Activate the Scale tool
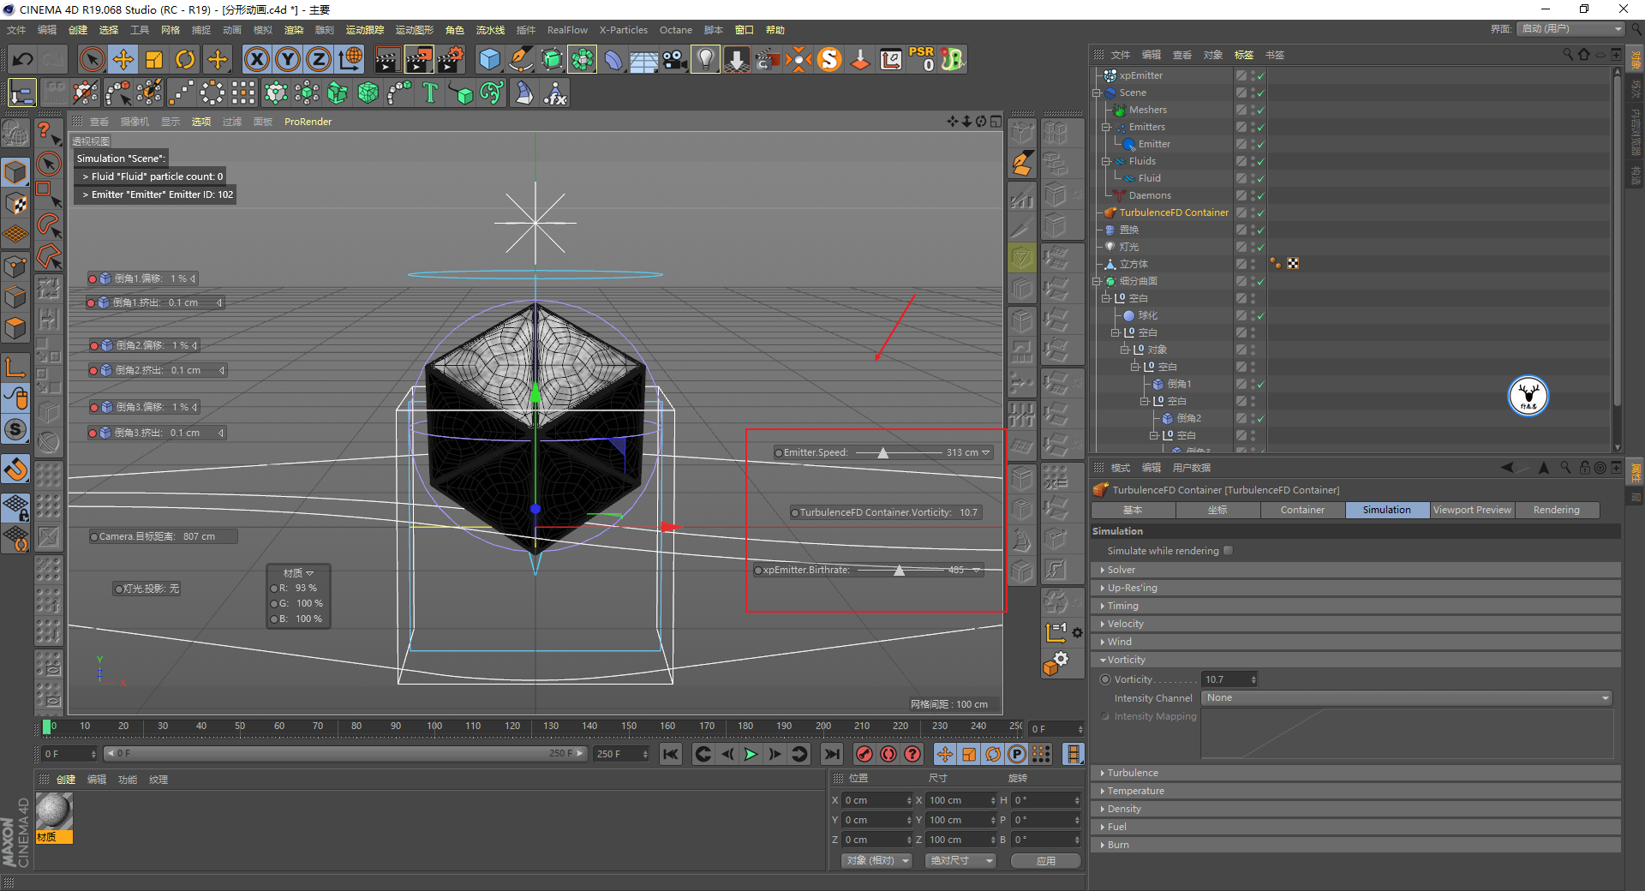This screenshot has height=891, width=1645. pos(154,59)
